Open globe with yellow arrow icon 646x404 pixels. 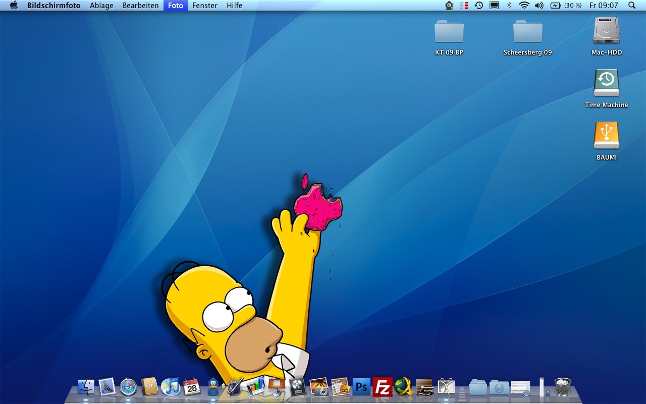pos(404,387)
